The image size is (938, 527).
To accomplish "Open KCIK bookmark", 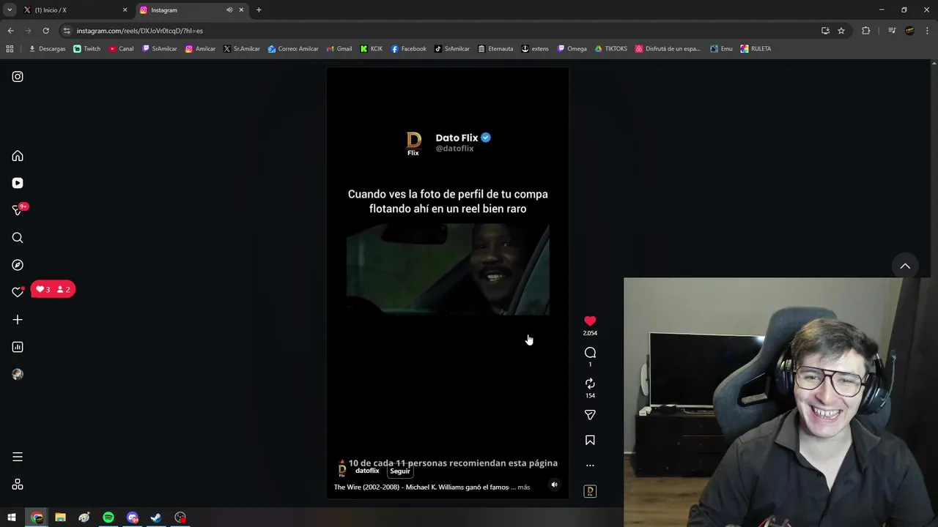I will click(x=372, y=49).
